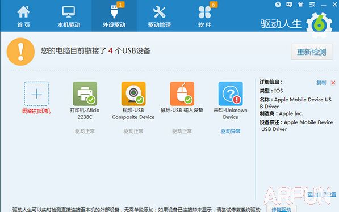
Task: Click the 制造商: Apple Inc. text
Action: pyautogui.click(x=281, y=113)
